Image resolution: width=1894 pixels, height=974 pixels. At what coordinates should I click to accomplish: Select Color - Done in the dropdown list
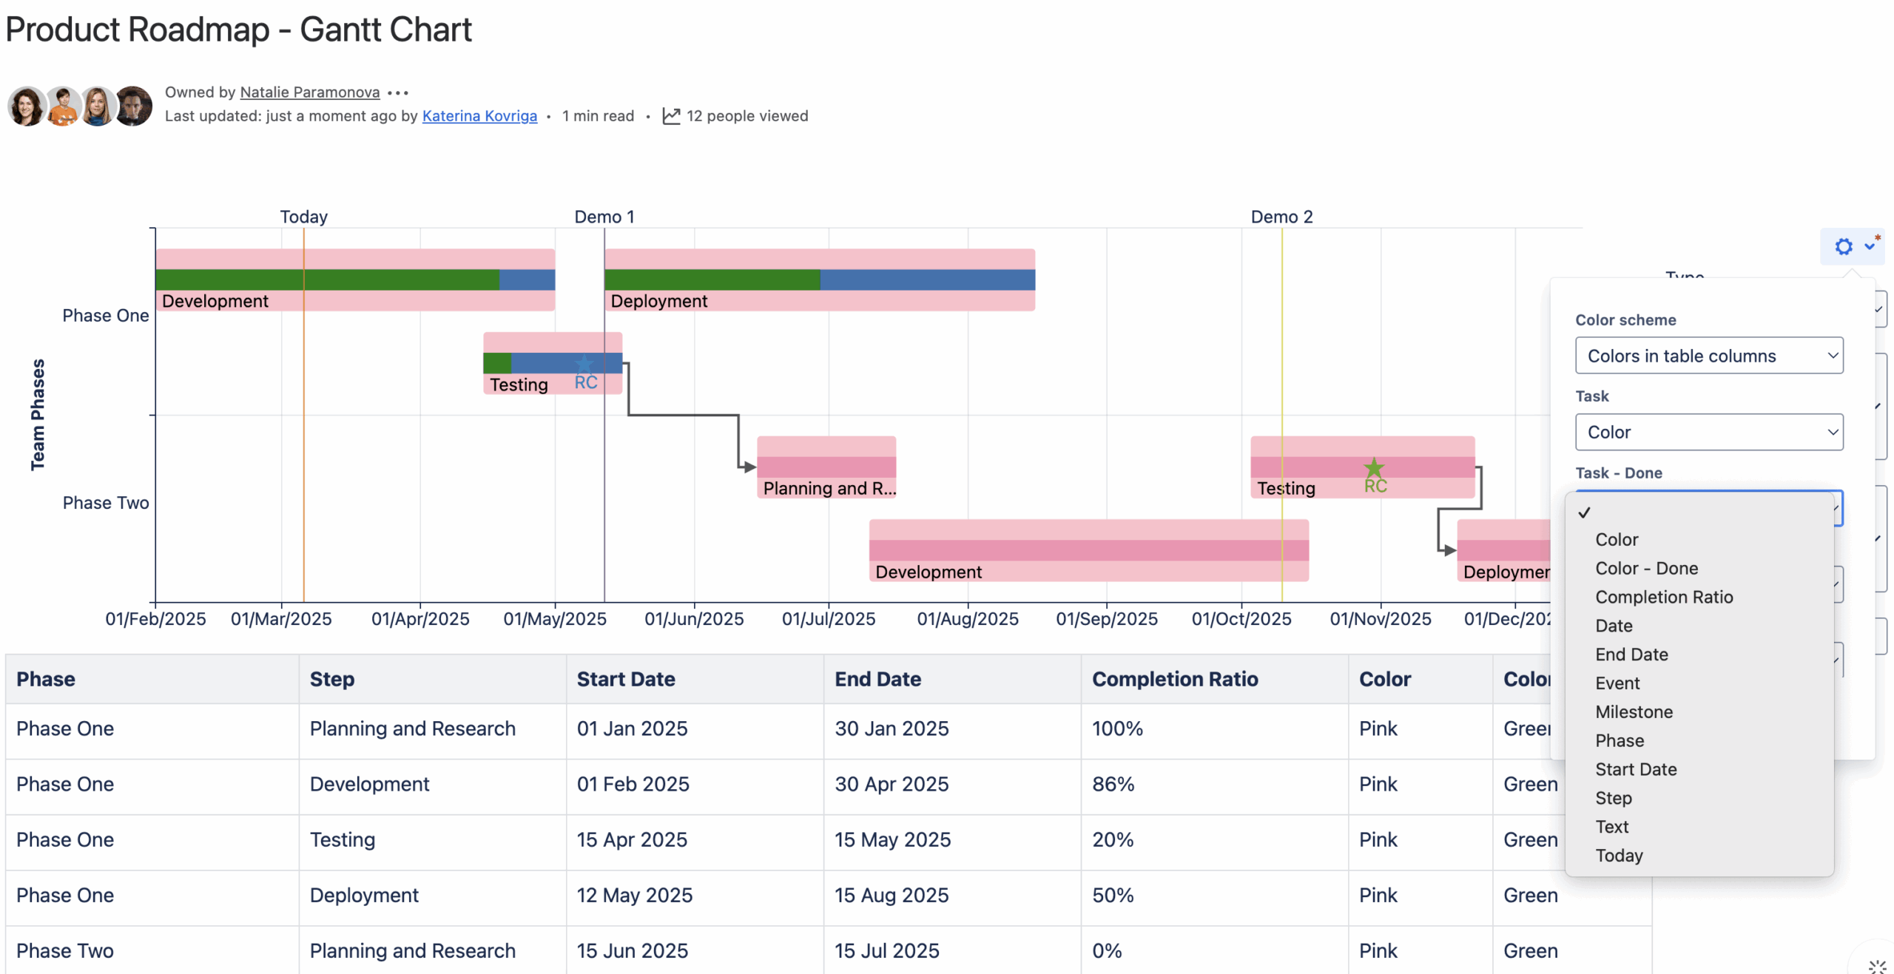(x=1646, y=568)
